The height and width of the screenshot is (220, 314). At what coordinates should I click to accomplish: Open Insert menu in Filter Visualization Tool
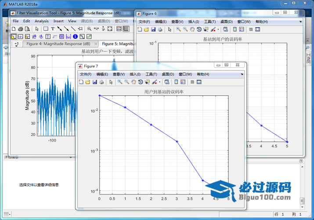58,21
